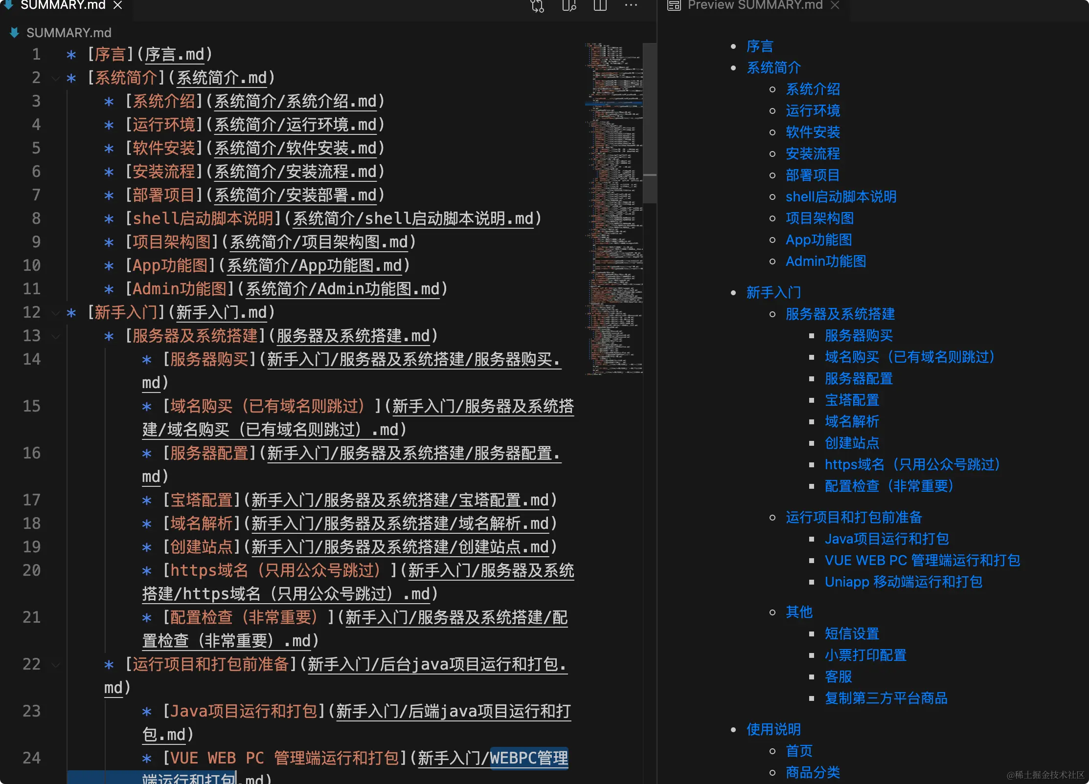The height and width of the screenshot is (784, 1089).
Task: Click the Split Editor icon
Action: click(x=600, y=6)
